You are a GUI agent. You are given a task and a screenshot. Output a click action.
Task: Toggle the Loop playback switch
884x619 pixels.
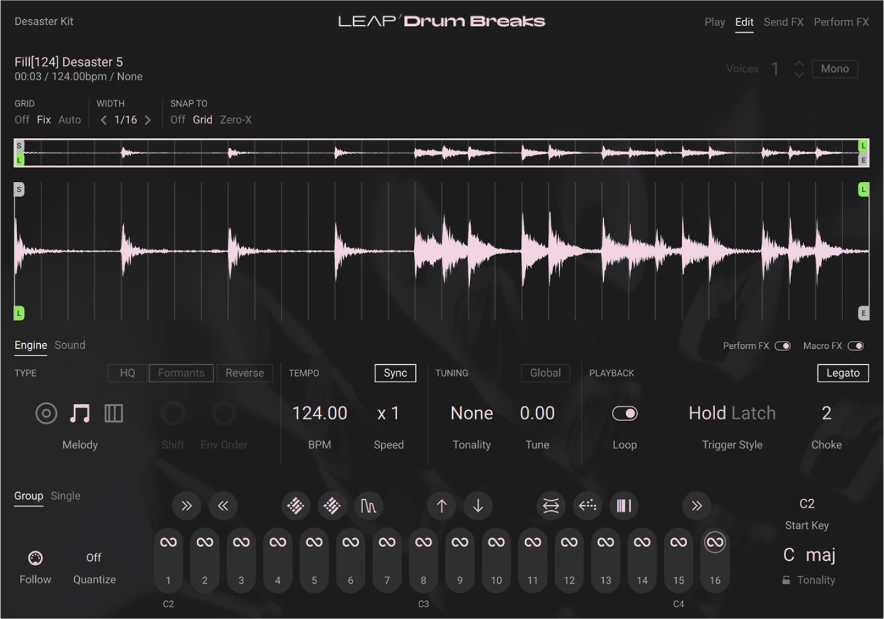(624, 413)
